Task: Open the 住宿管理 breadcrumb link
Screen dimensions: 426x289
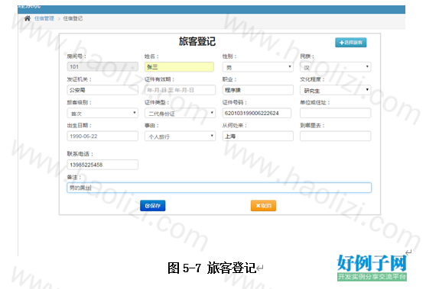Action: click(44, 18)
